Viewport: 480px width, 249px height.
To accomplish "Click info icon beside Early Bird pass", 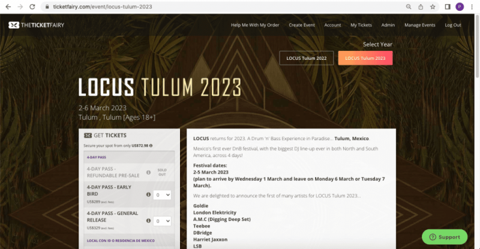I will [x=148, y=195].
